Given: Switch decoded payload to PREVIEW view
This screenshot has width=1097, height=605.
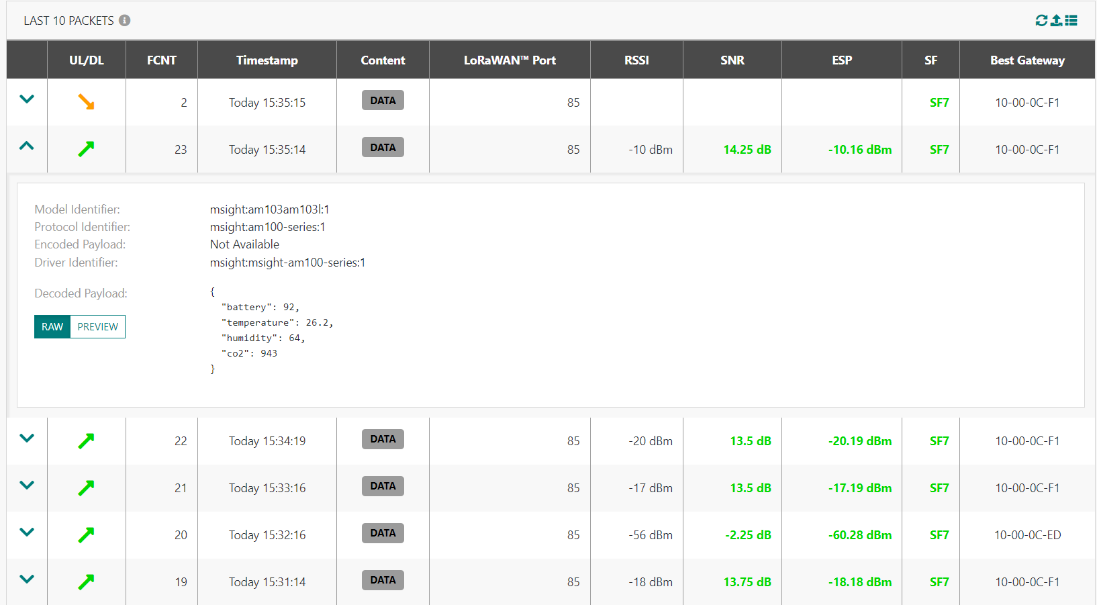Looking at the screenshot, I should (x=98, y=327).
